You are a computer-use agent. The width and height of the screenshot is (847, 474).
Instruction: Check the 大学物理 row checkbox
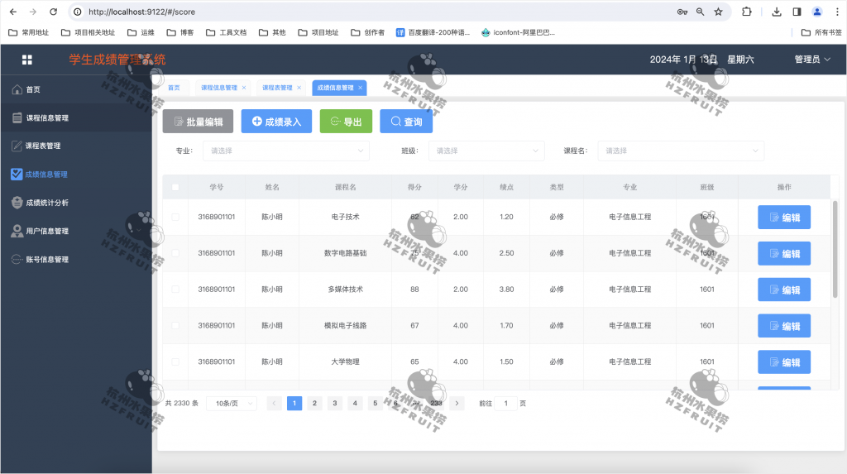point(175,361)
